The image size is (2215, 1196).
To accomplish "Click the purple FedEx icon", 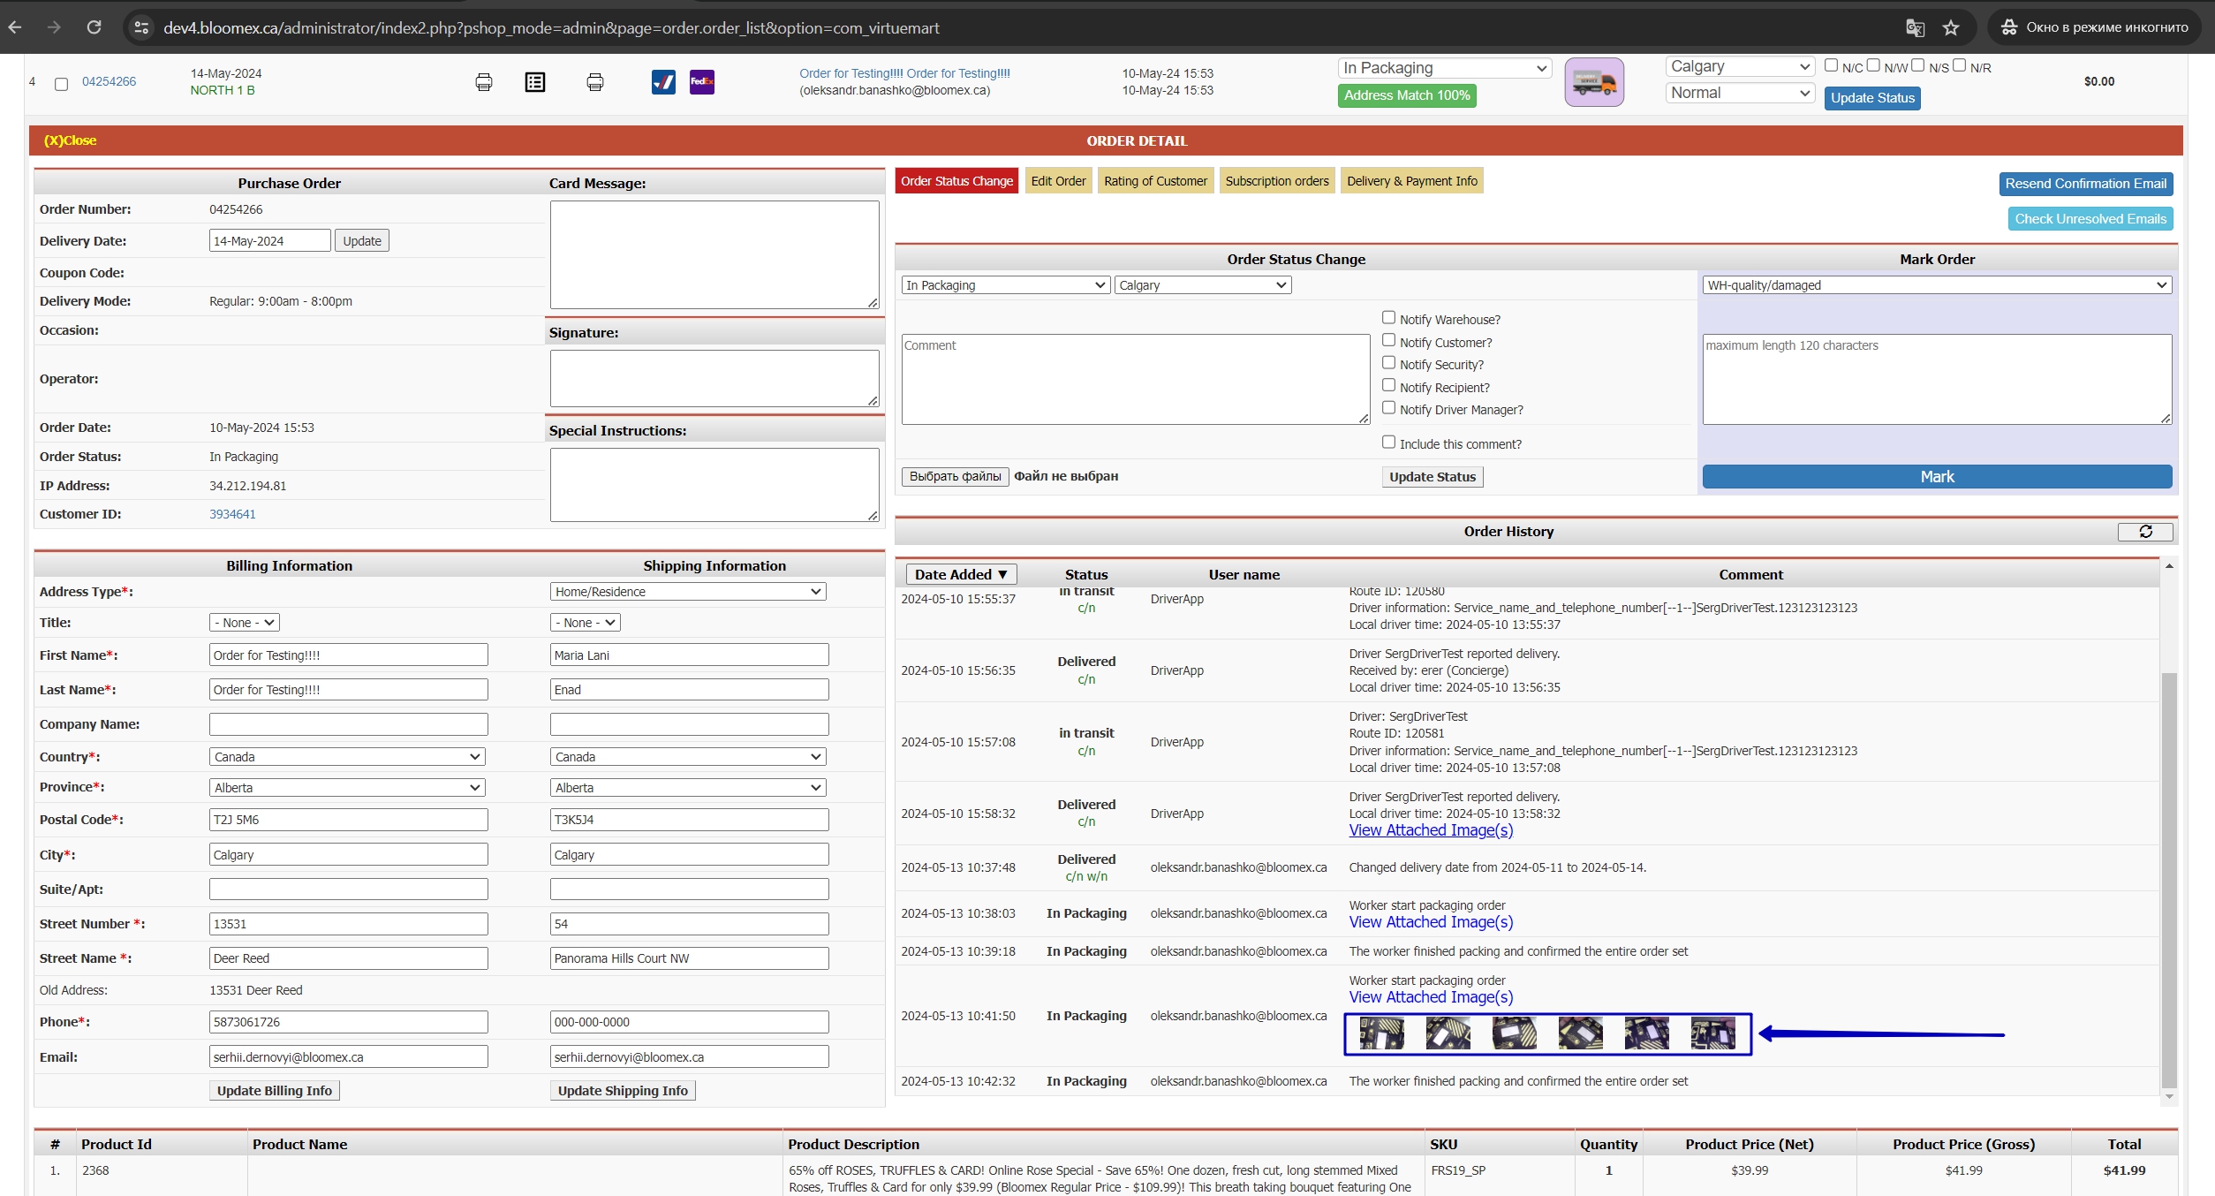I will (x=702, y=82).
